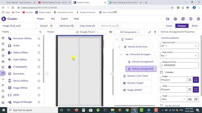Open the Align Vertical dropdown

179,56
